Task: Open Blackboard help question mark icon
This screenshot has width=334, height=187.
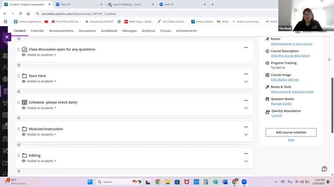Action: tap(324, 169)
